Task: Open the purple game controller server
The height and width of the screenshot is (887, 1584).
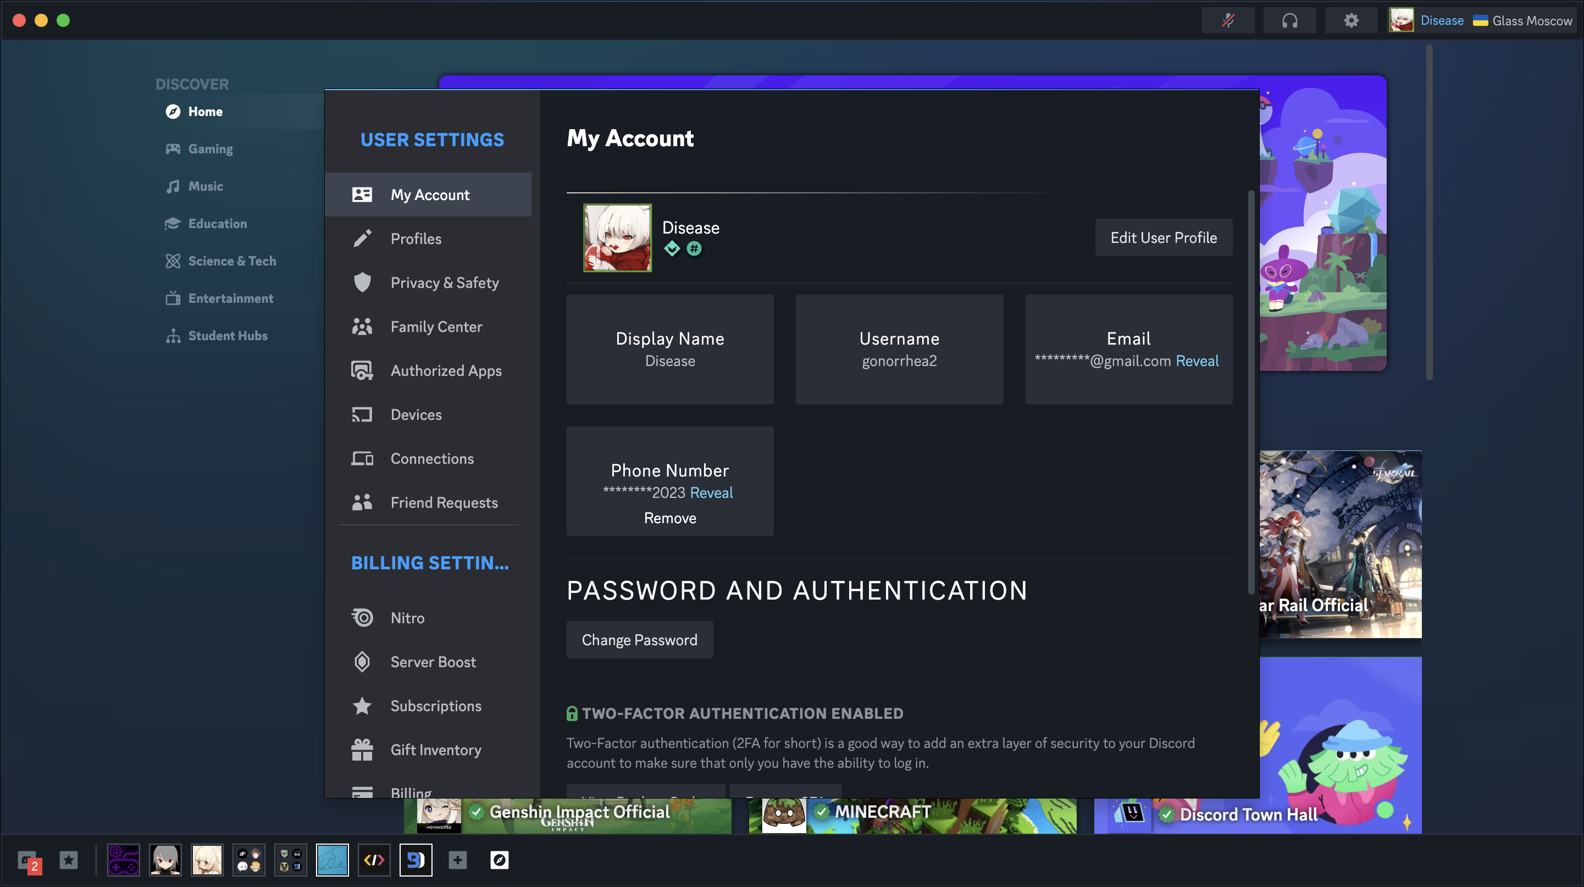Action: pyautogui.click(x=124, y=860)
